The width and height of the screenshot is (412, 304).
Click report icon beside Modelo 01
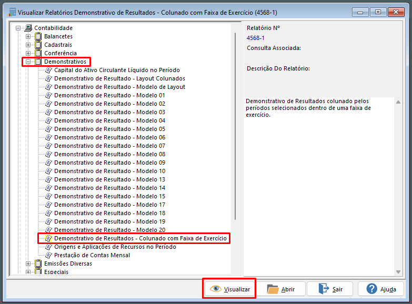pyautogui.click(x=48, y=95)
